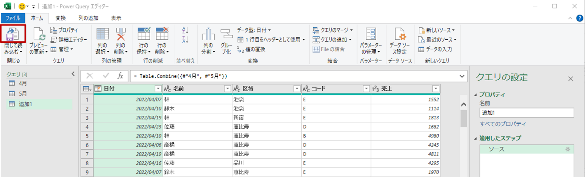Screen dimensions: 585x177
Task: Expand the formula bar chevron
Action: [x=462, y=76]
